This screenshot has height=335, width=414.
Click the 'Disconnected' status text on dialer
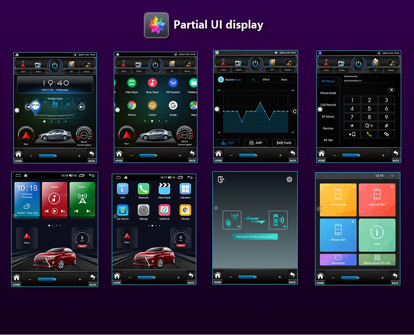click(351, 76)
